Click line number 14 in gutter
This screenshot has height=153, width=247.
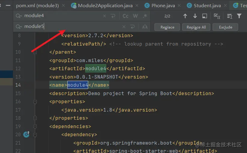point(18,85)
